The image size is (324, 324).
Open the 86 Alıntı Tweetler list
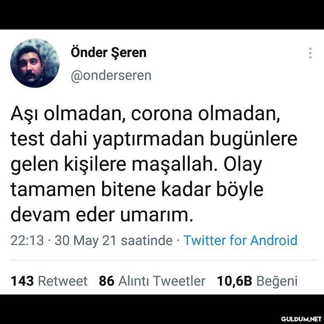152,281
